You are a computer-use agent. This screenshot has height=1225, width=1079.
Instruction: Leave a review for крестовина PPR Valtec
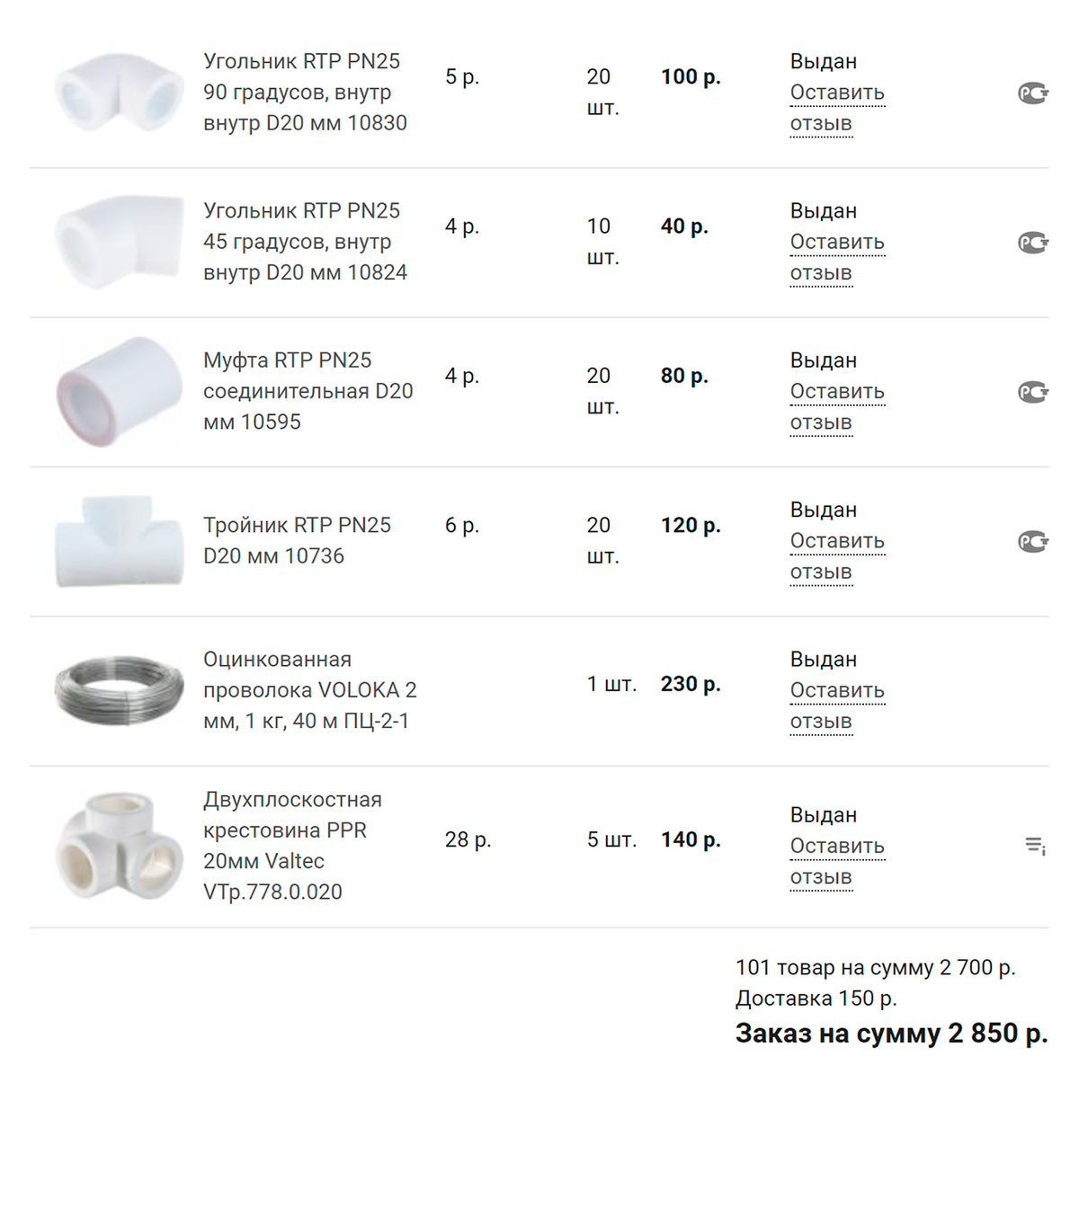point(837,861)
